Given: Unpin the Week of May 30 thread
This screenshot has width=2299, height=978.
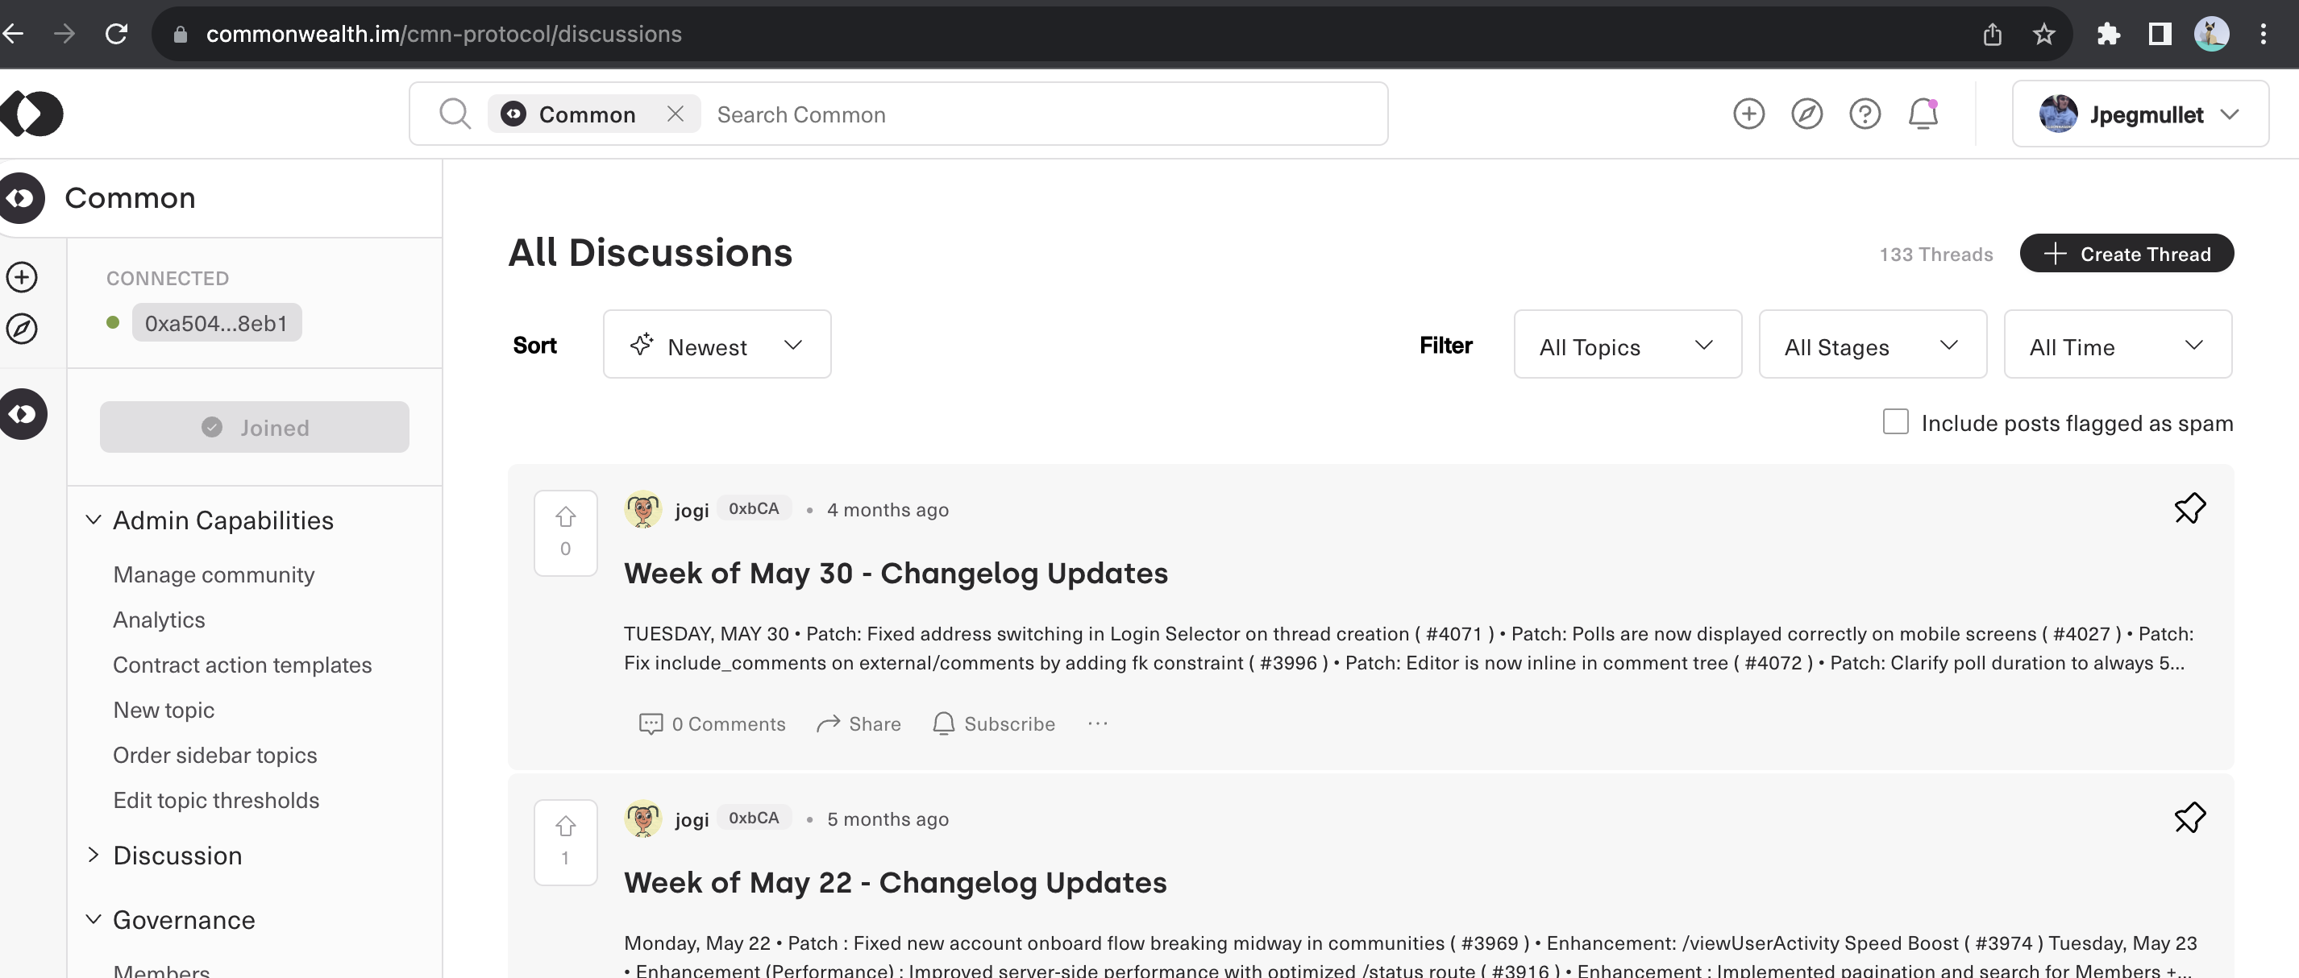Looking at the screenshot, I should 2189,508.
